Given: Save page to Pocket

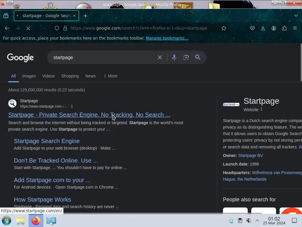Looking at the screenshot, I should point(252,28).
